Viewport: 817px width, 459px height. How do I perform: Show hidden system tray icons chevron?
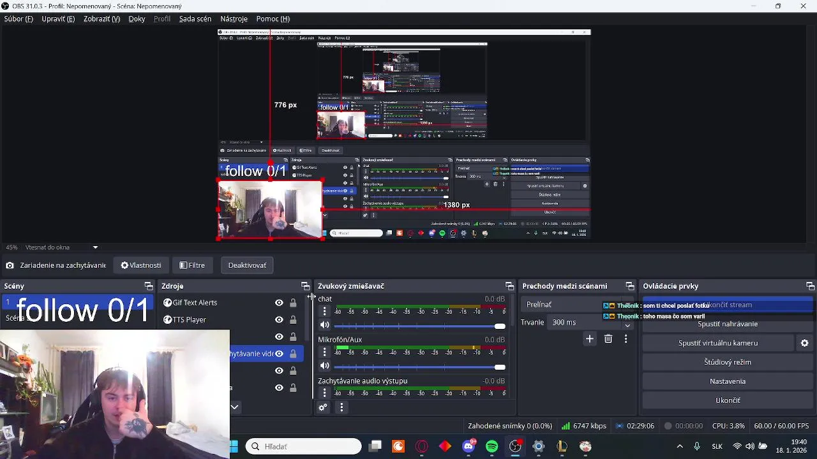point(680,446)
